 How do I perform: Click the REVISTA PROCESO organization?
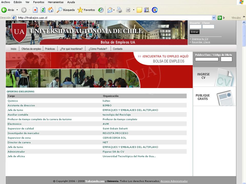115,133
